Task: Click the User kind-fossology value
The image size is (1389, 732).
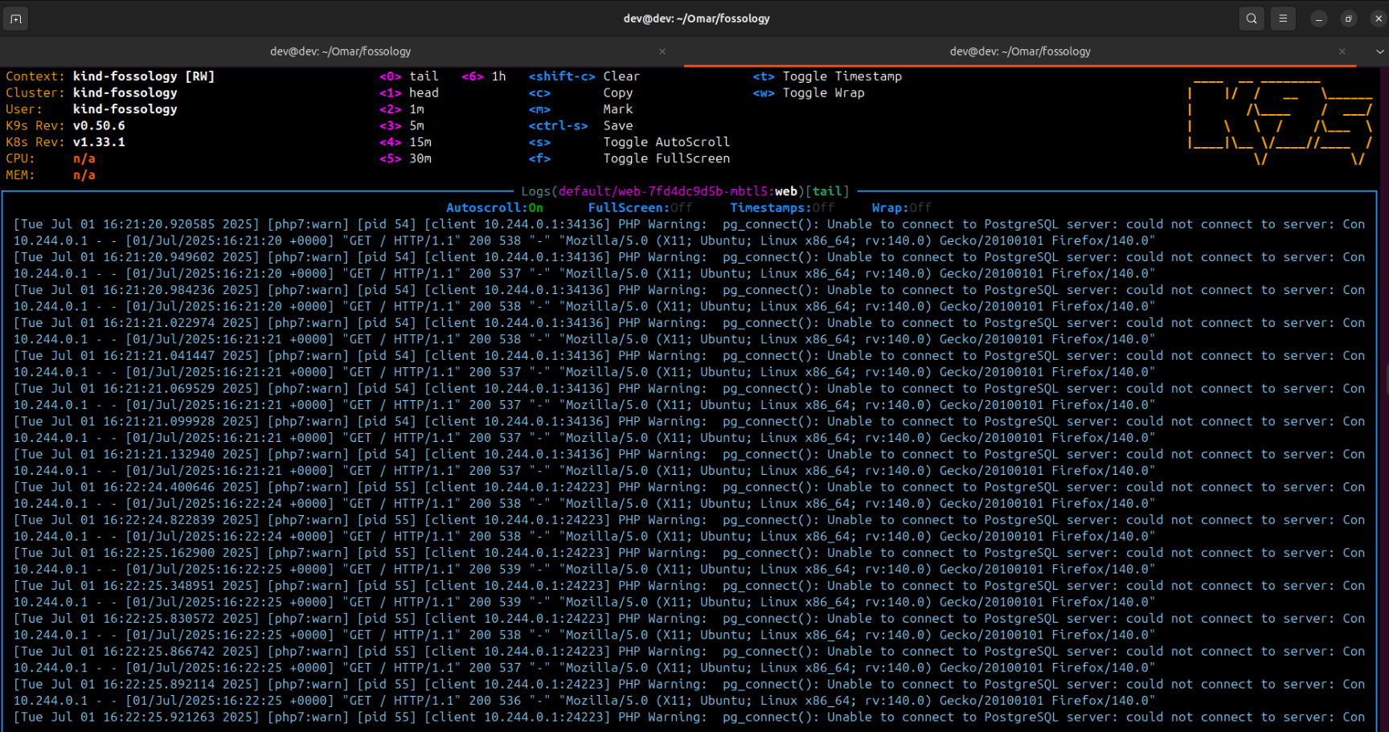Action: tap(125, 109)
